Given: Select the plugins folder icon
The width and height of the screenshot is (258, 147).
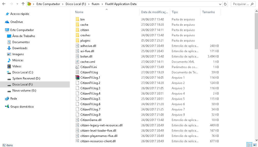Looking at the screenshot, I should 77,40.
